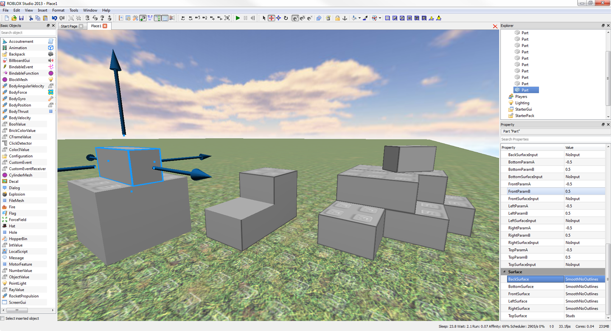Toggle the Properties panel toolbar button
This screenshot has height=331, width=611.
(165, 18)
